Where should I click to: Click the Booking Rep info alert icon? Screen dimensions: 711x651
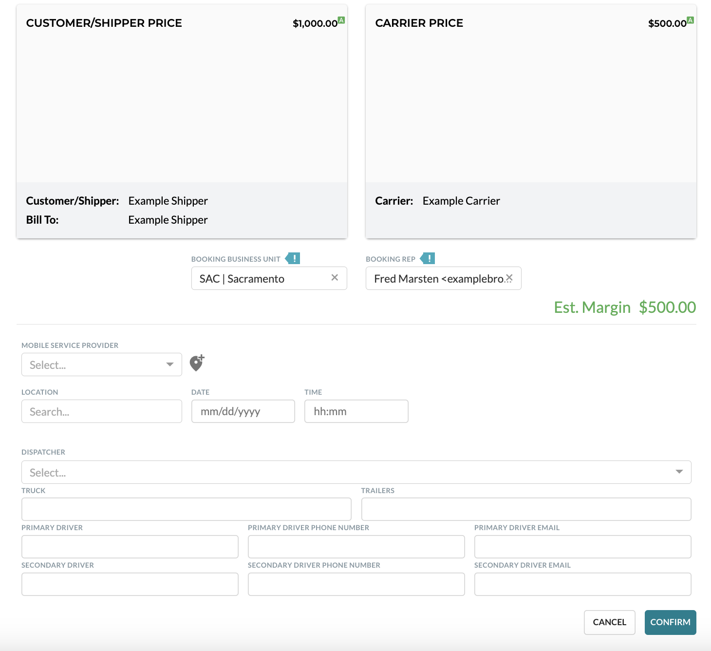[x=428, y=258]
